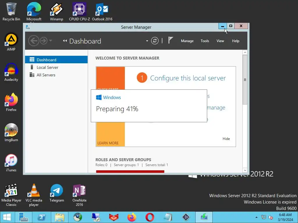Show hidden system tray icons
This screenshot has width=298, height=223.
pyautogui.click(x=257, y=217)
